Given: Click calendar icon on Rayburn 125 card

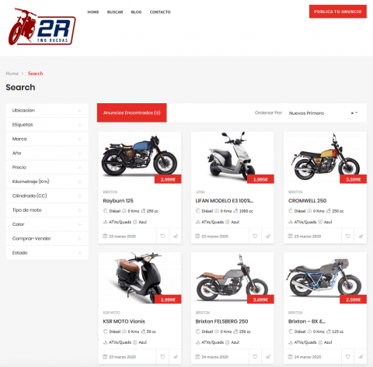Looking at the screenshot, I should click(105, 236).
